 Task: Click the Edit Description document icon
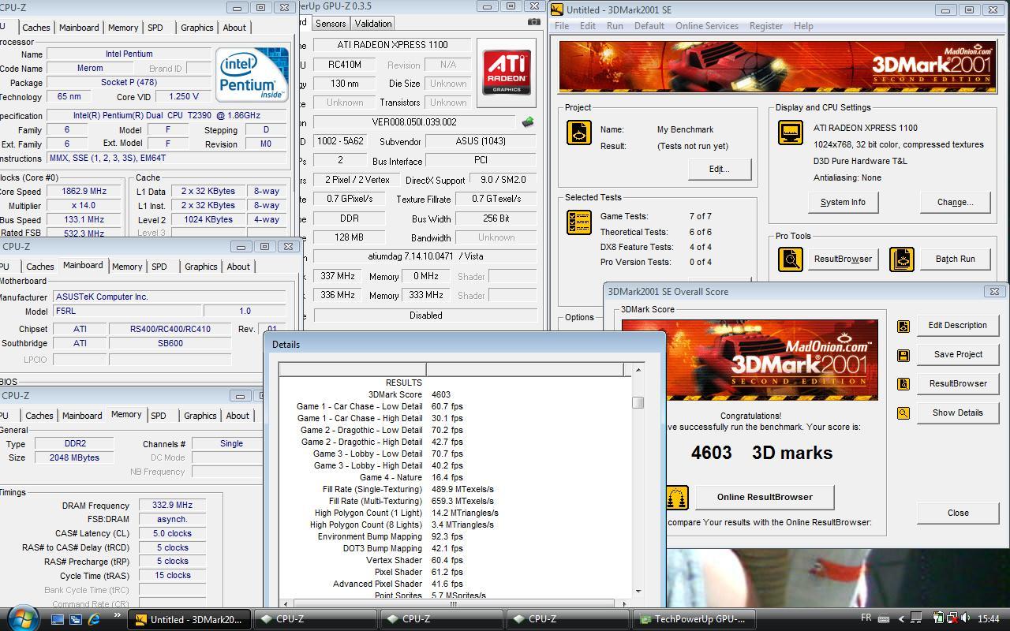pos(903,326)
